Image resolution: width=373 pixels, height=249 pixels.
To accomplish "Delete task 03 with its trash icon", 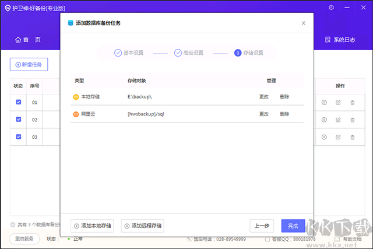I will [353, 138].
